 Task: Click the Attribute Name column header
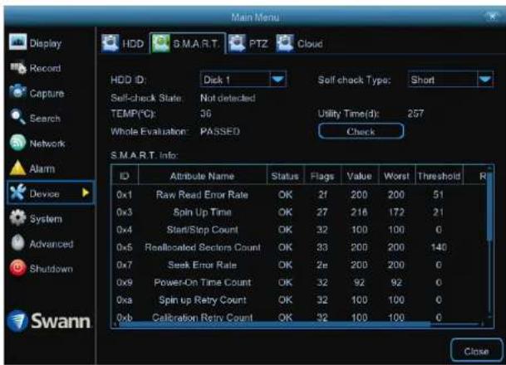click(x=203, y=176)
